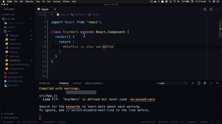222x124 pixels.
Task: Open the volume control in menu bar
Action: tap(178, 1)
